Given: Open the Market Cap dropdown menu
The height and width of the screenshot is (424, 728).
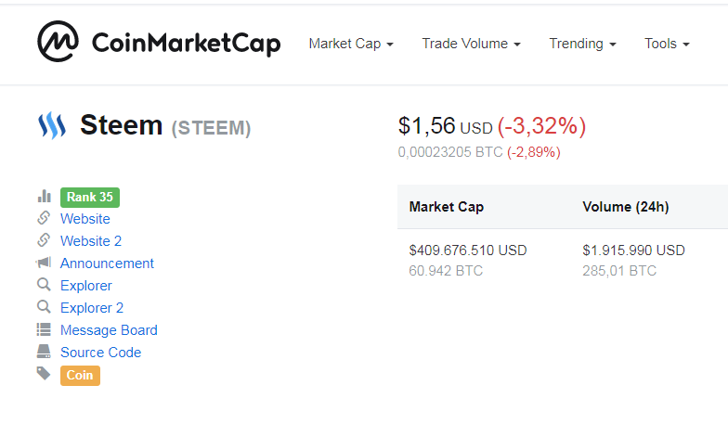Looking at the screenshot, I should pyautogui.click(x=351, y=44).
